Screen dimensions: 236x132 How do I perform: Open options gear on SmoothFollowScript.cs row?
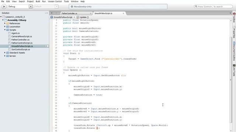tap(47, 46)
